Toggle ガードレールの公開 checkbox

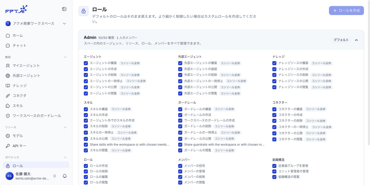180,139
